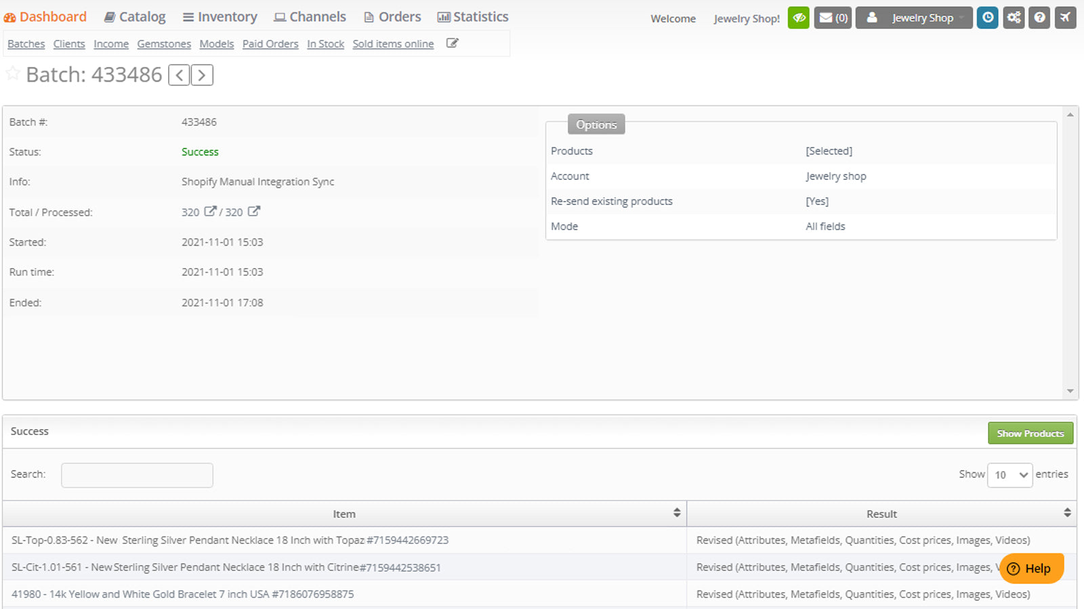Go to previous batch arrow
Image resolution: width=1084 pixels, height=609 pixels.
point(179,75)
